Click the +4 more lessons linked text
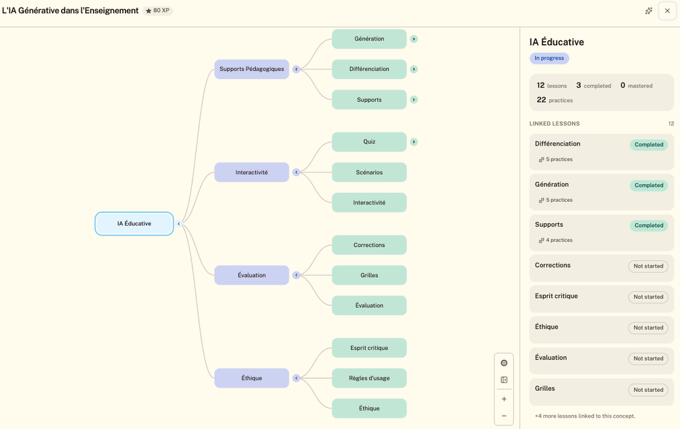680x429 pixels. 584,416
